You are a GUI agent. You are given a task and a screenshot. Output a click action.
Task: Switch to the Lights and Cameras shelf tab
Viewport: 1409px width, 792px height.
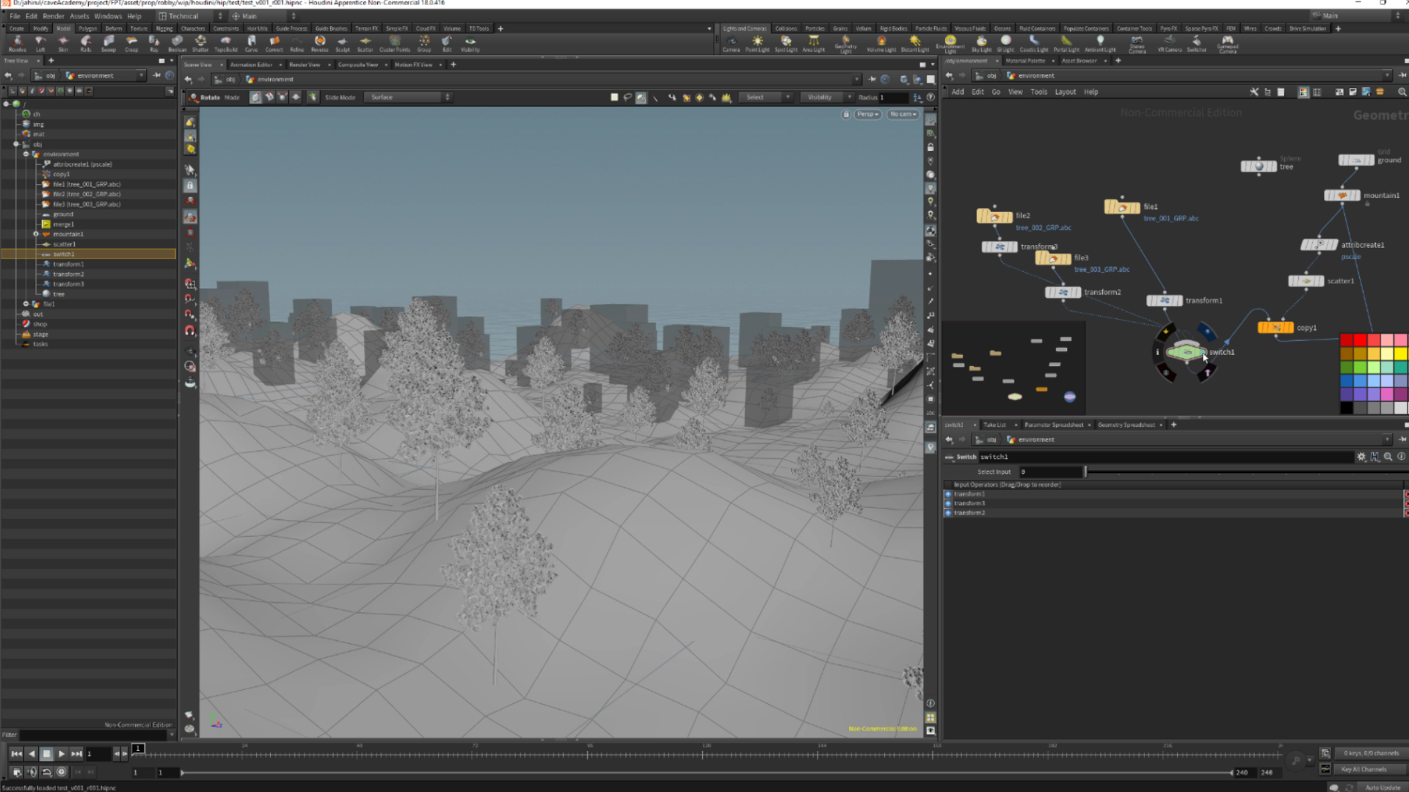(x=743, y=28)
